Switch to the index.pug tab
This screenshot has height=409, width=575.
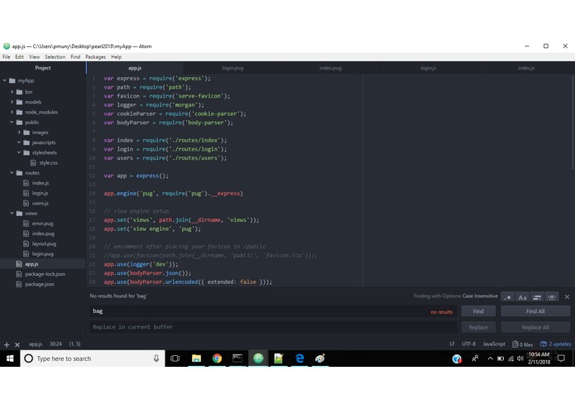click(x=330, y=68)
